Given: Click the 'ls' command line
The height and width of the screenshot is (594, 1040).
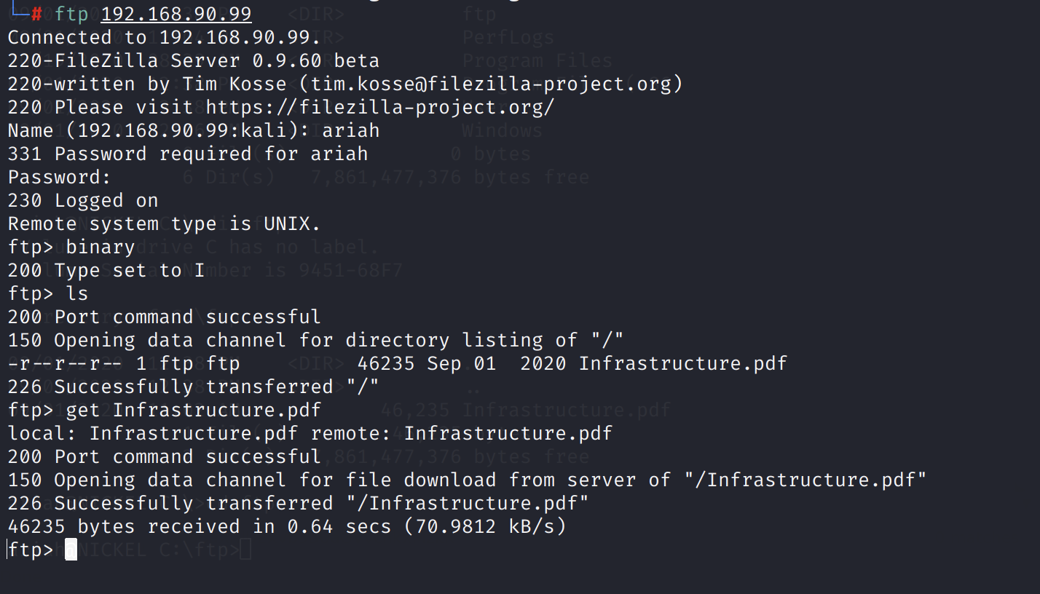Looking at the screenshot, I should point(48,293).
